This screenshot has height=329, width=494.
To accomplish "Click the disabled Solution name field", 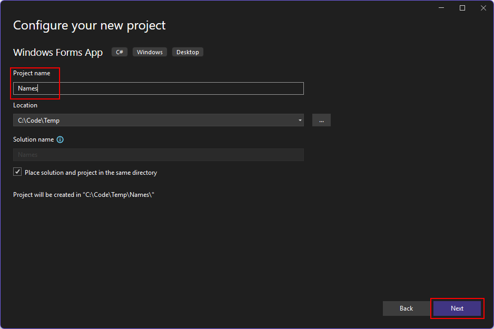I will tap(158, 154).
